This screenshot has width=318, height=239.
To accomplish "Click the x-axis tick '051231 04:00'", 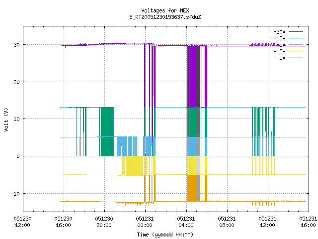I will coord(186,222).
